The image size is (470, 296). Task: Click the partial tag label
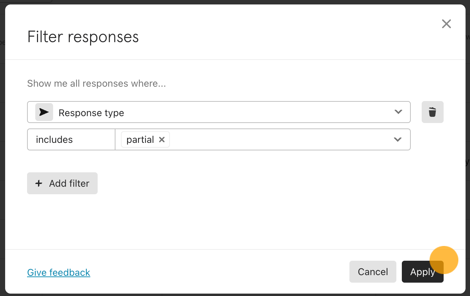[x=140, y=139]
